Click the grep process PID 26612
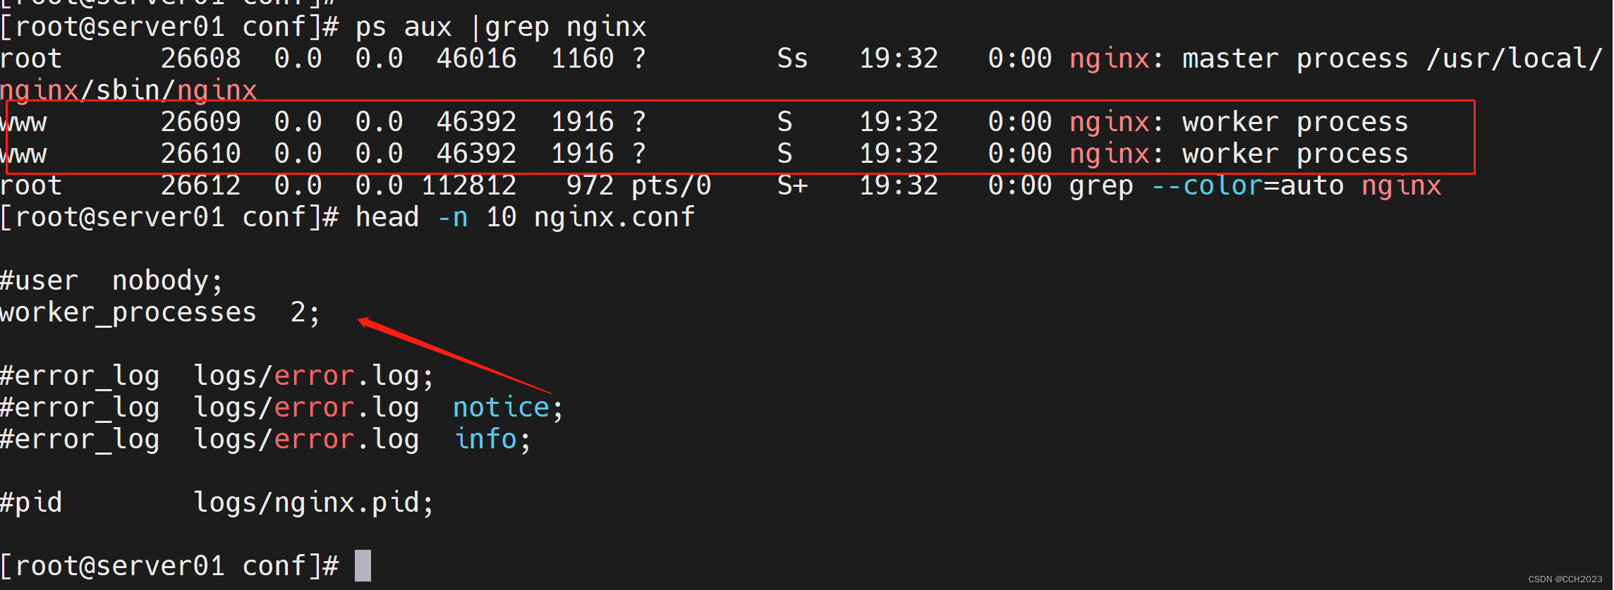This screenshot has height=590, width=1614. click(200, 185)
